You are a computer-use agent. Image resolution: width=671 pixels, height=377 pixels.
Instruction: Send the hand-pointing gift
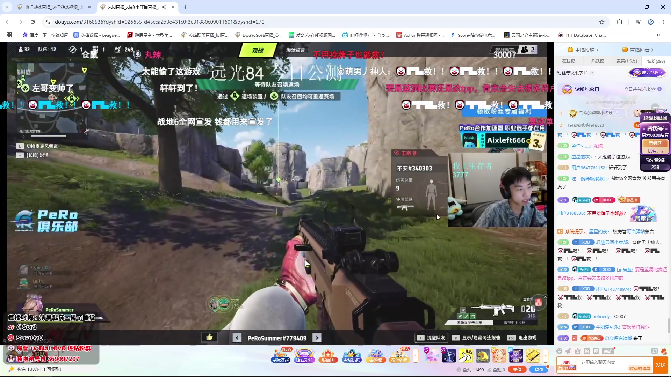(x=466, y=356)
